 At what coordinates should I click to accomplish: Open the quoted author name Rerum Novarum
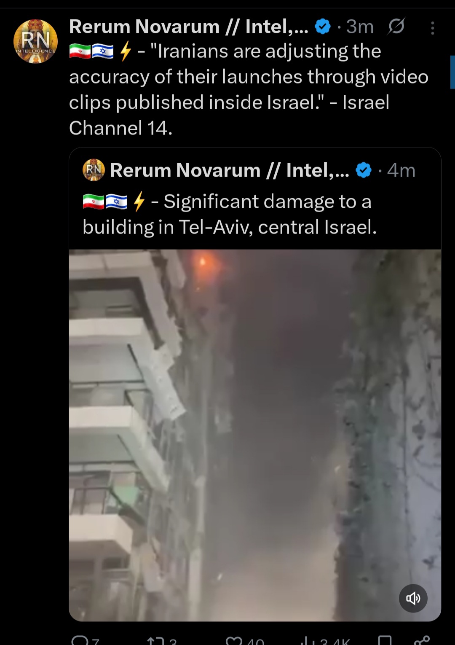click(230, 170)
